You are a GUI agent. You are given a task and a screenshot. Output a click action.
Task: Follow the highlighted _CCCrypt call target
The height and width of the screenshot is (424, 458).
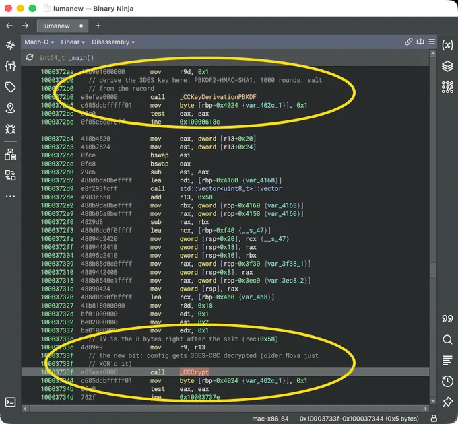tap(194, 372)
